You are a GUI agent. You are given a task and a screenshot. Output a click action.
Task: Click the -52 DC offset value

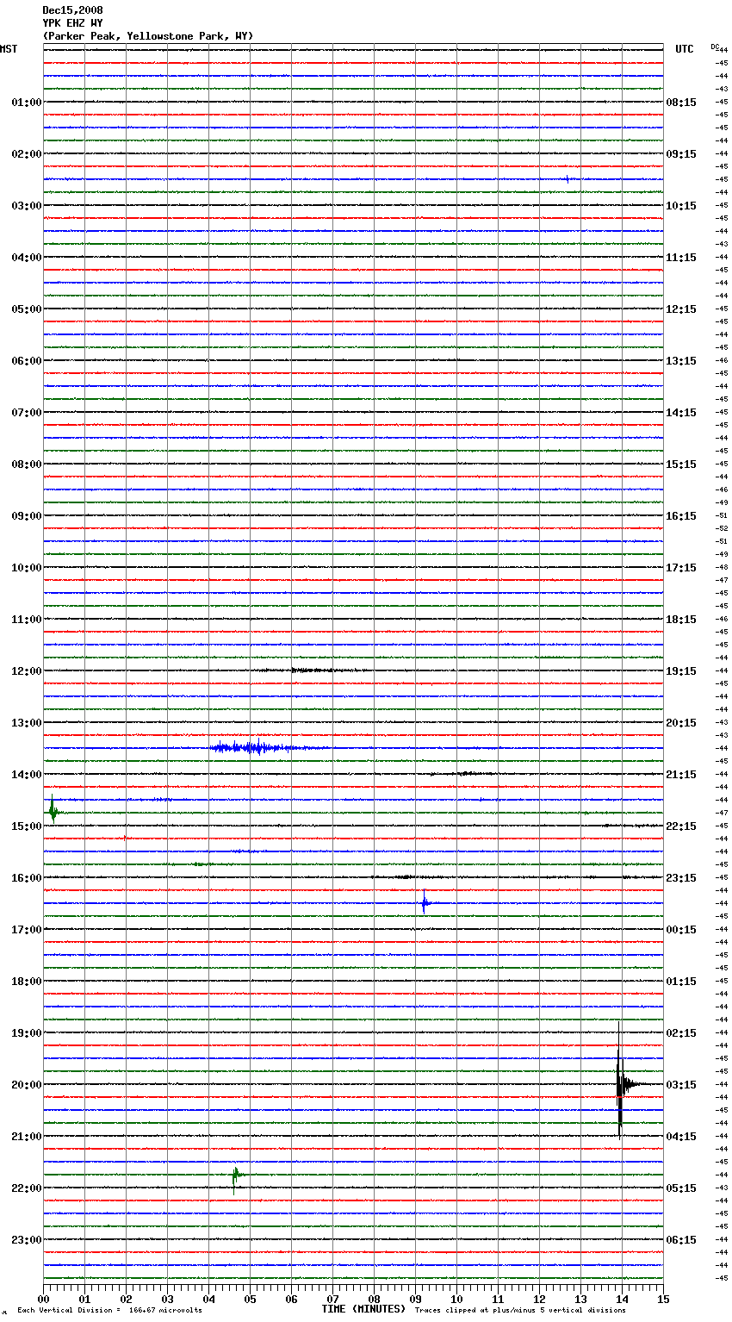click(722, 528)
